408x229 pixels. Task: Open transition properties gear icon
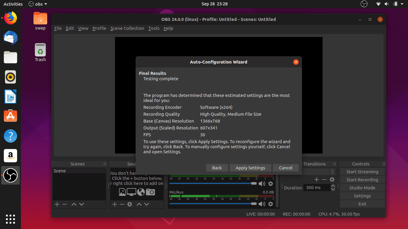click(x=332, y=180)
